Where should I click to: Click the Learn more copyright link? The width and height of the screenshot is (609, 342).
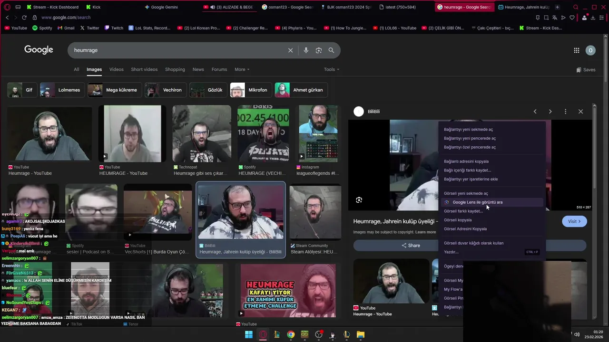point(425,232)
